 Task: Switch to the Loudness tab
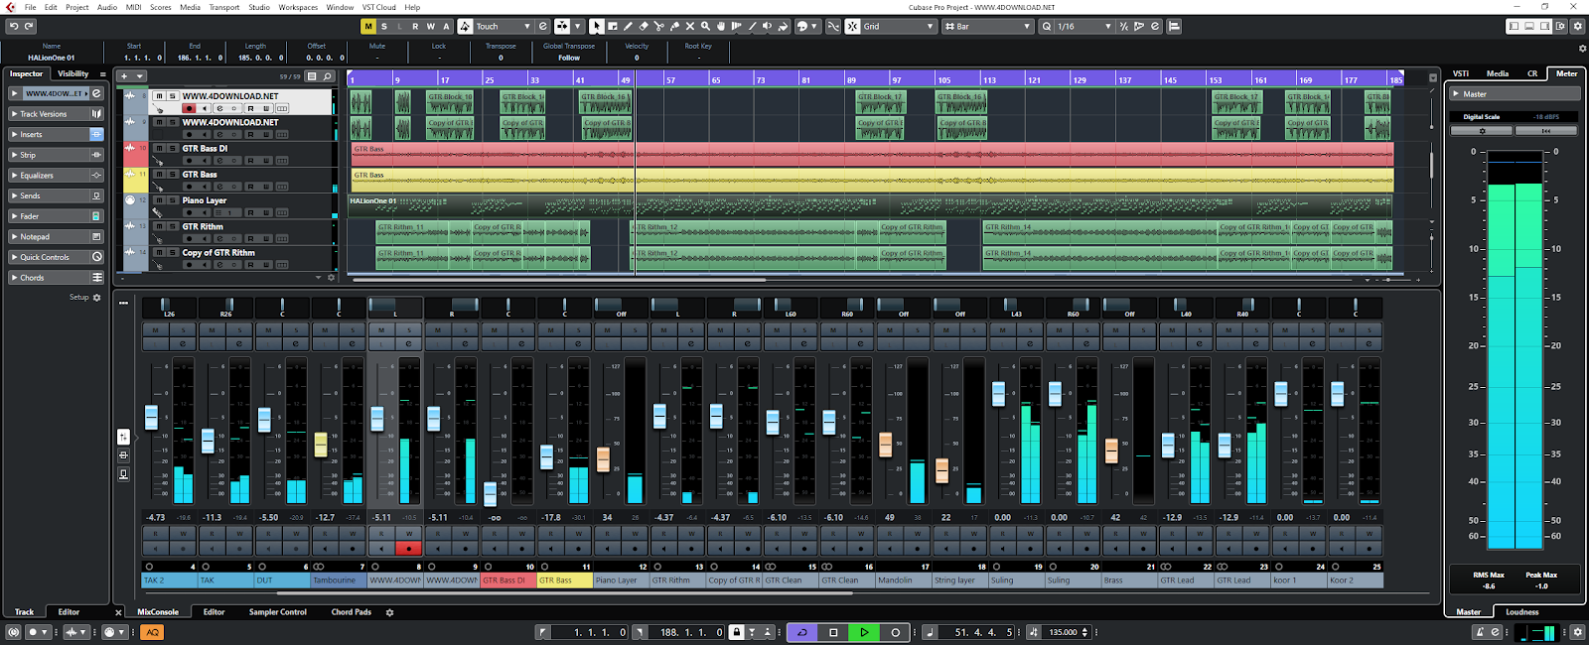[1521, 612]
